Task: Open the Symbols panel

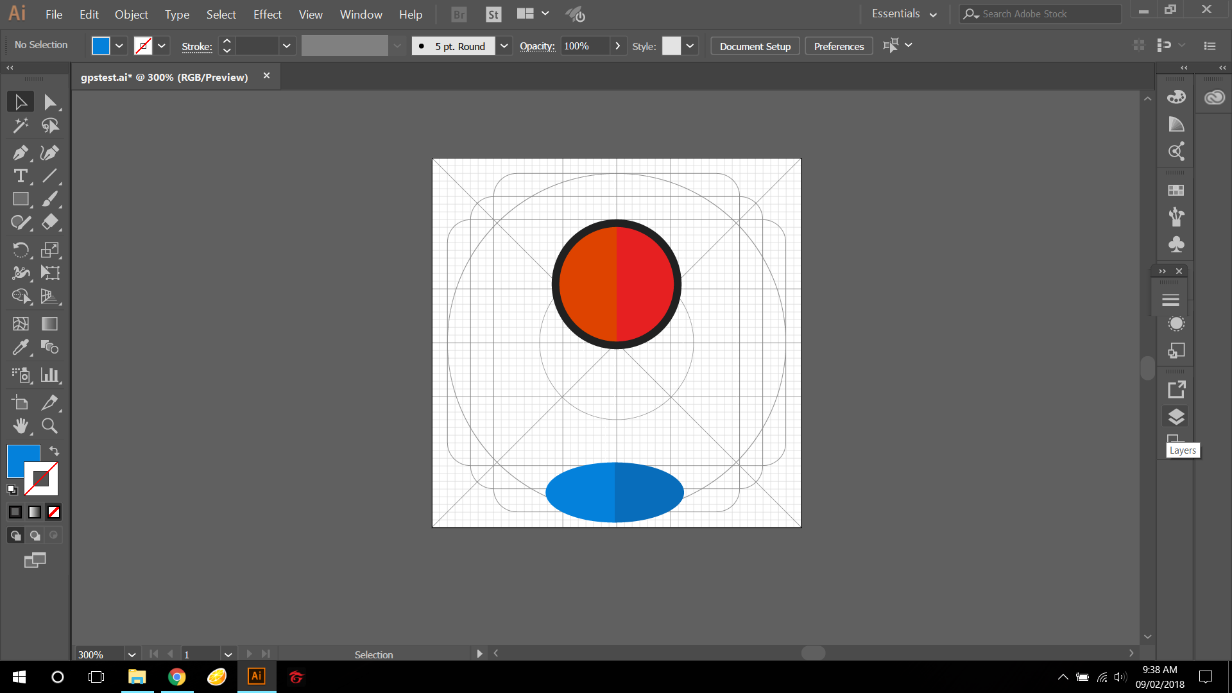Action: pyautogui.click(x=1176, y=244)
